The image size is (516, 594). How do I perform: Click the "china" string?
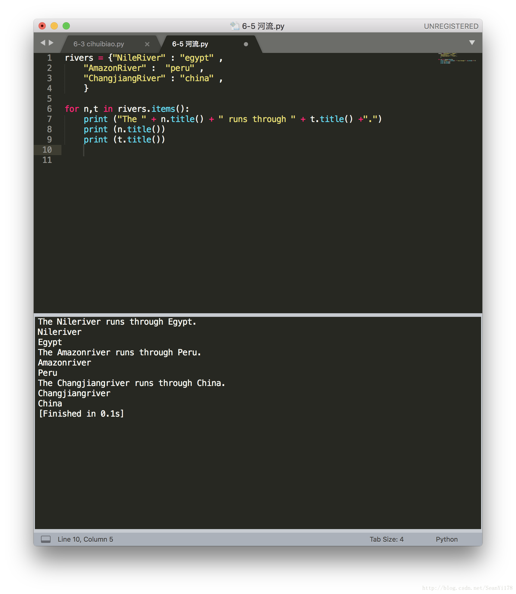197,78
